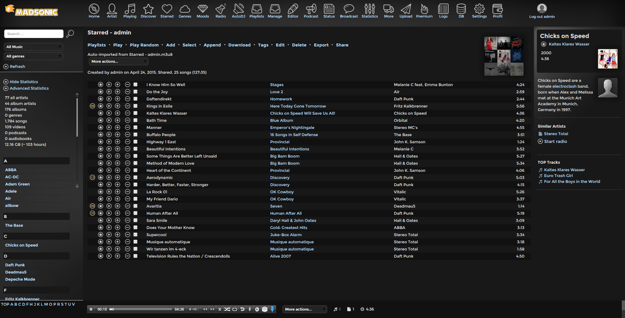Screen dimensions: 625x318
Task: Open playlist More actions dropdown
Action: click(118, 61)
